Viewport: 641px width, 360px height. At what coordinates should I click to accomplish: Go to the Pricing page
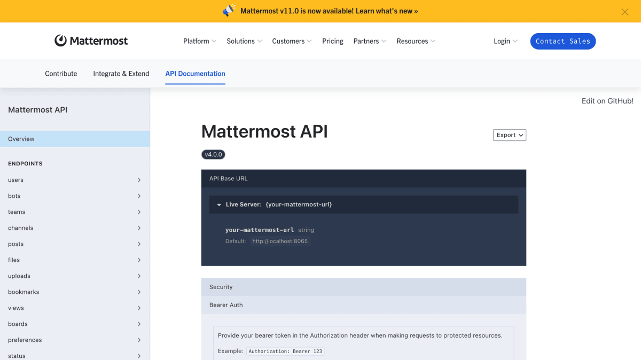coord(333,41)
